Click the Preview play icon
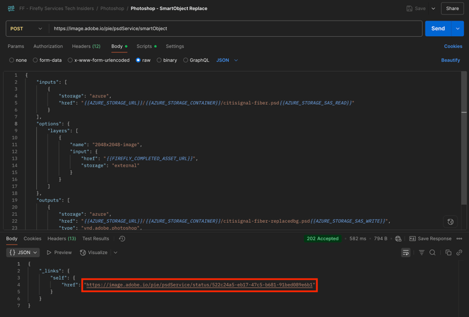 pyautogui.click(x=49, y=253)
